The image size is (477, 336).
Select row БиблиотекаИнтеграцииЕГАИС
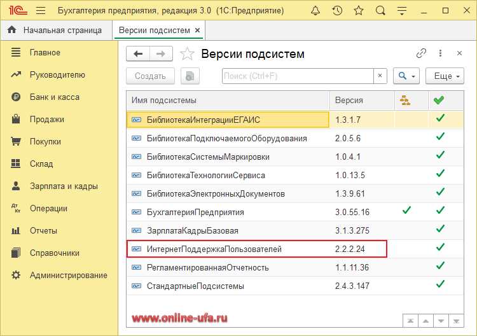click(295, 120)
